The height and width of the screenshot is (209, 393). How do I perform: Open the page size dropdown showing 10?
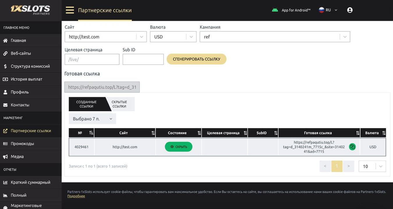pyautogui.click(x=372, y=166)
